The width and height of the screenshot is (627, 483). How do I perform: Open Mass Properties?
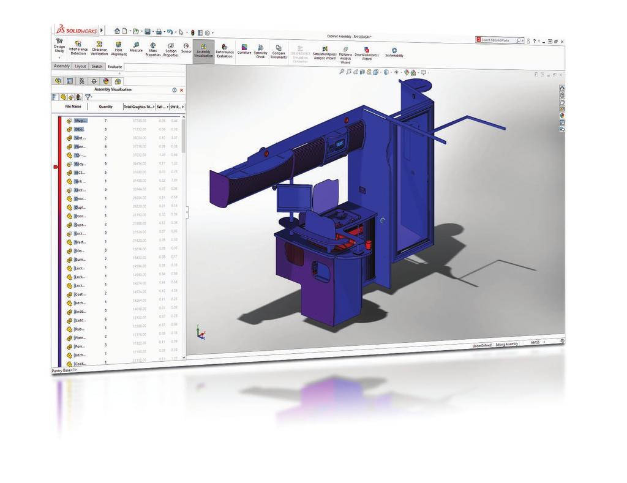click(152, 50)
